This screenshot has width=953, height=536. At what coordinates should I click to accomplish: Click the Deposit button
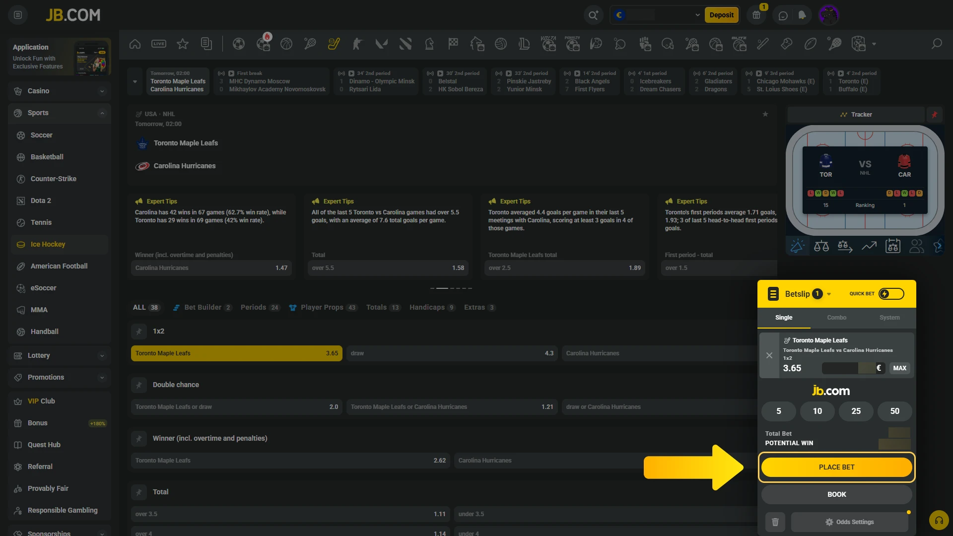[721, 15]
